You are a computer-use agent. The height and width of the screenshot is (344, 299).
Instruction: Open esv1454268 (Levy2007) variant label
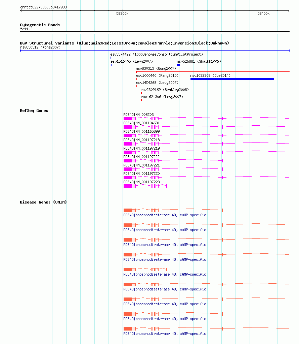click(x=157, y=83)
